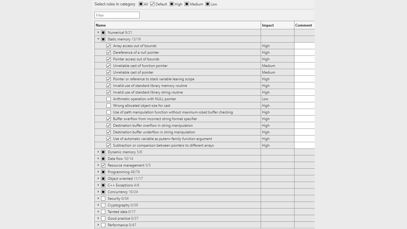
Task: Toggle the 'Default' category checkbox
Action: pos(152,4)
